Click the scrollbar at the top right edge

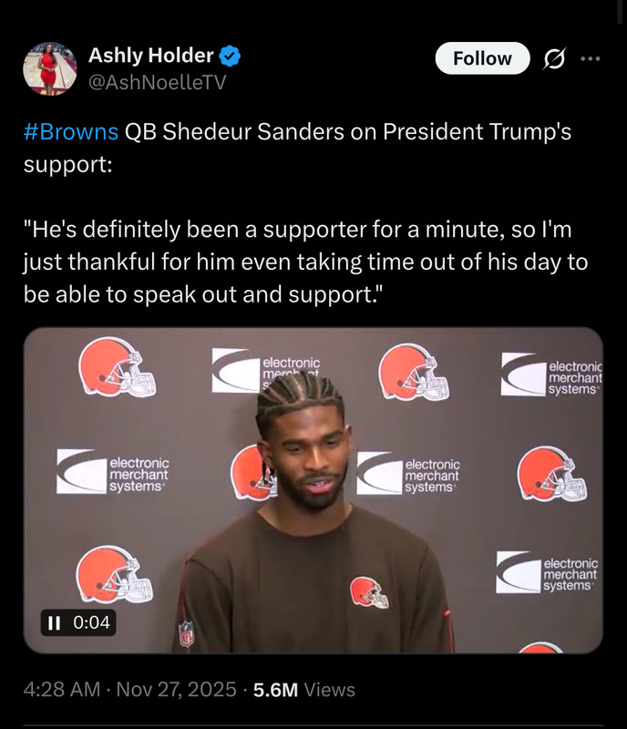[620, 12]
